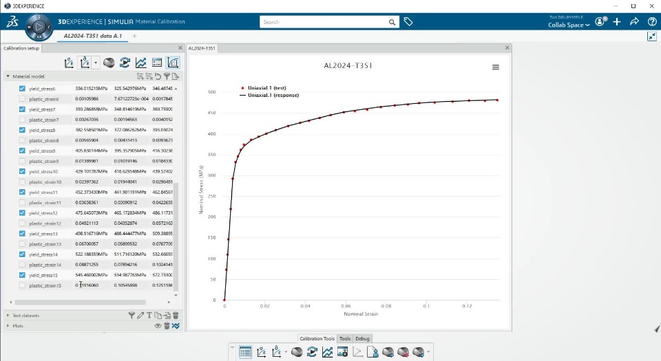Click the material sphere with red arrow in bottom bar
The width and height of the screenshot is (661, 361).
click(x=403, y=352)
